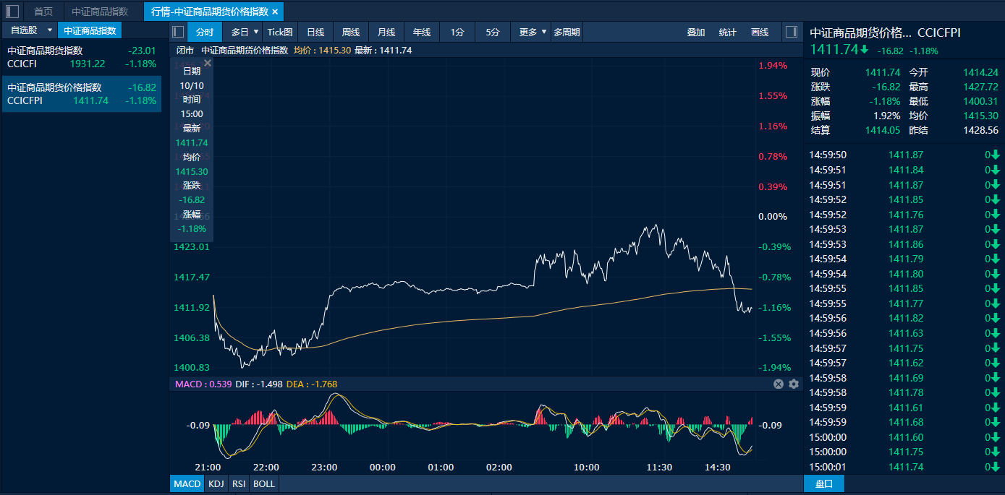
Task: Close the floating date info box
Action: (208, 64)
